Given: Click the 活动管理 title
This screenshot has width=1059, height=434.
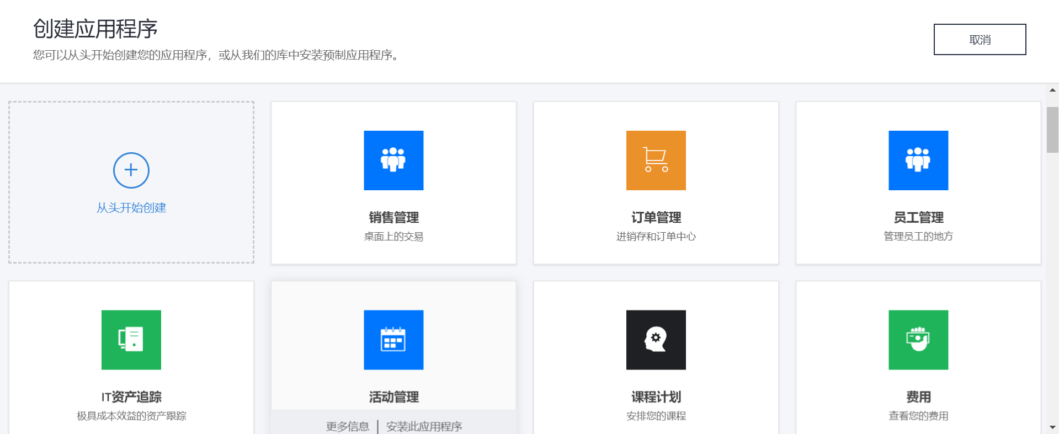Looking at the screenshot, I should pyautogui.click(x=393, y=397).
